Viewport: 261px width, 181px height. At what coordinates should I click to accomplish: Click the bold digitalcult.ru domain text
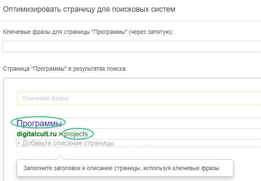click(37, 134)
